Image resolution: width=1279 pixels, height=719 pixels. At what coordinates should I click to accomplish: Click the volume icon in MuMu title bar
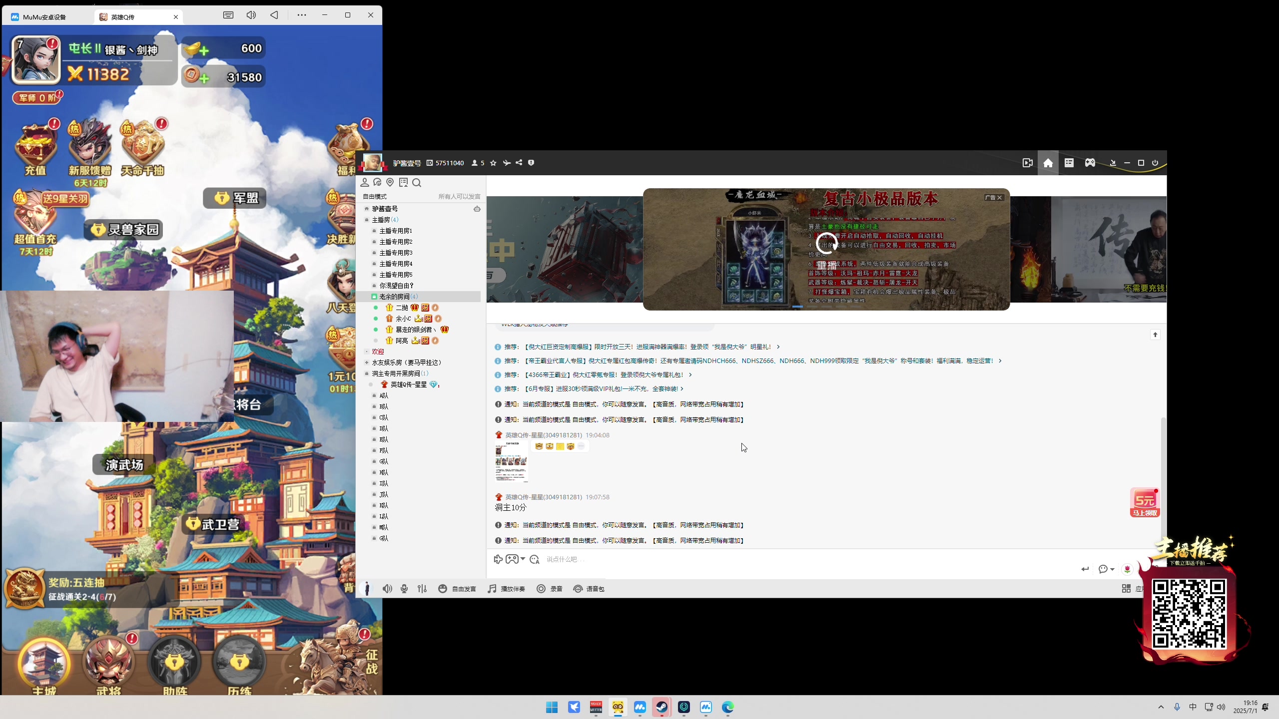(x=251, y=15)
